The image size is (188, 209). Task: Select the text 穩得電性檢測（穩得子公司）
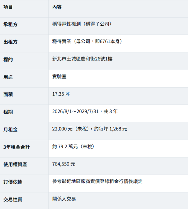click(82, 24)
